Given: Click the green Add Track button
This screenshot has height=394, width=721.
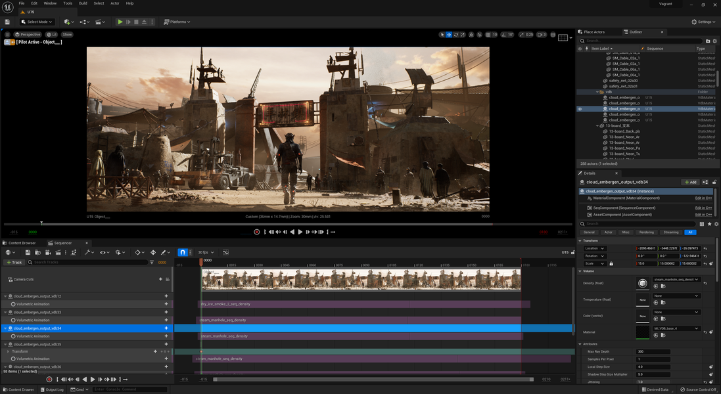Looking at the screenshot, I should (14, 262).
